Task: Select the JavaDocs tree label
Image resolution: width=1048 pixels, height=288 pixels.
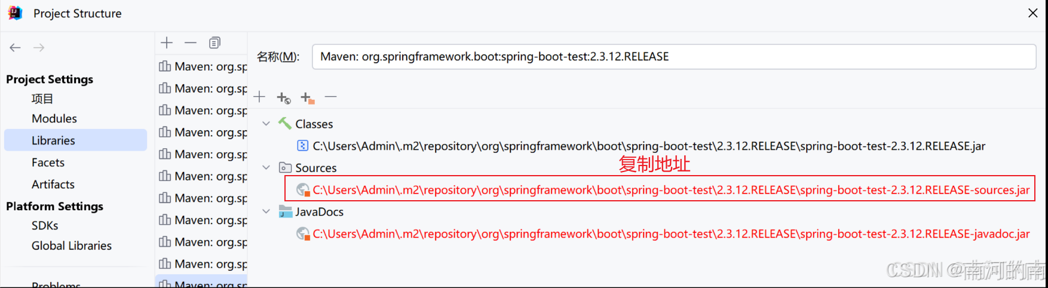Action: (x=320, y=212)
